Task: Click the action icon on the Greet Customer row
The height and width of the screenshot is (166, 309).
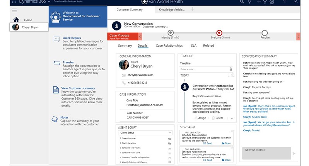Action: [169, 139]
